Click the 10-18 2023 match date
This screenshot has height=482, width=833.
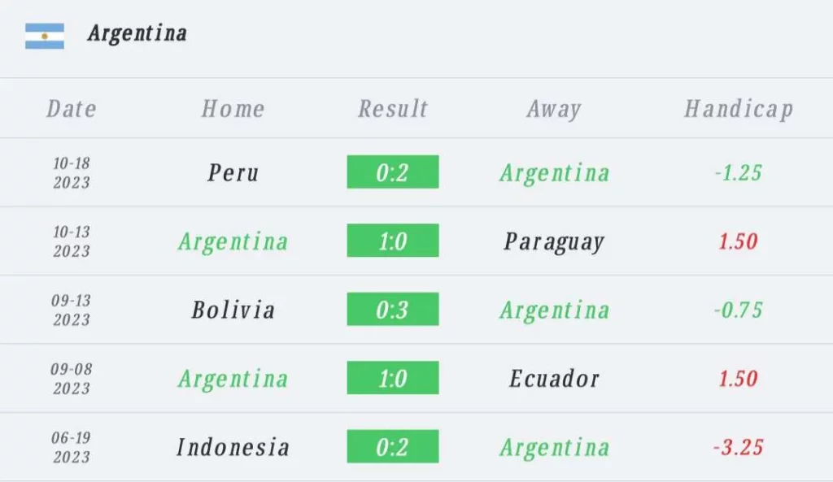tap(72, 172)
